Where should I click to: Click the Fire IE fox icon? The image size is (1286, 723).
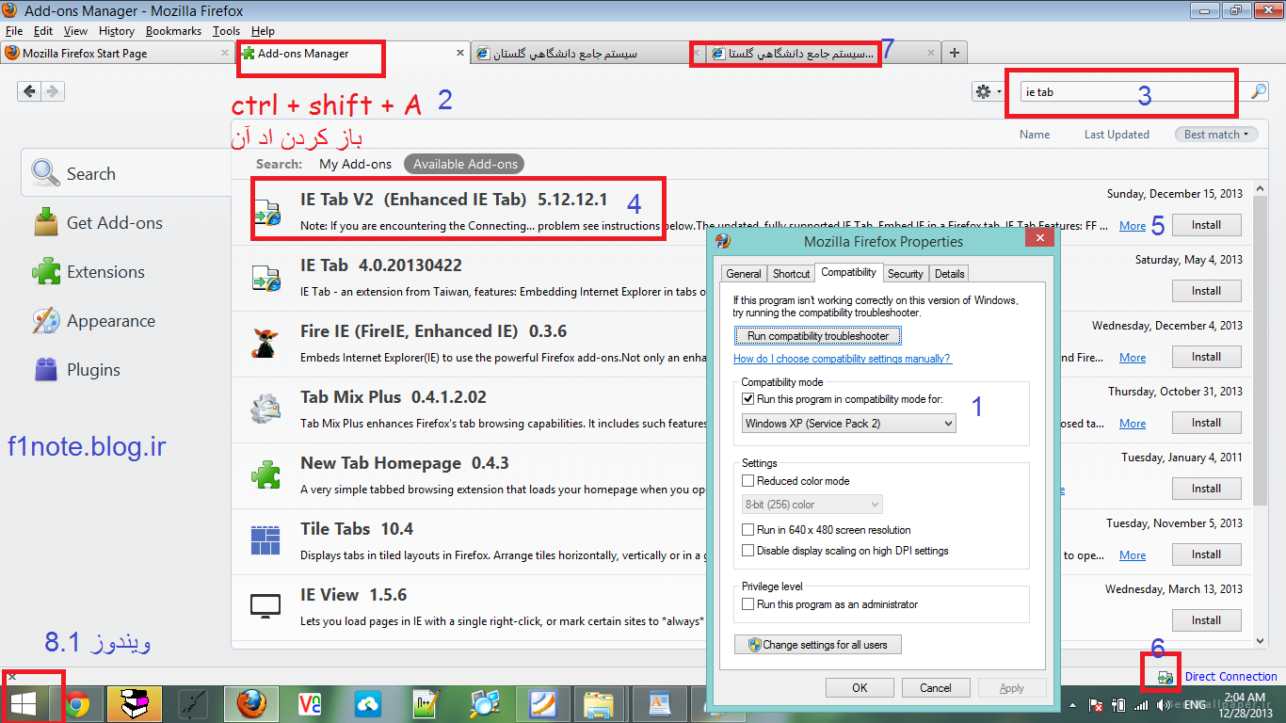click(x=265, y=344)
